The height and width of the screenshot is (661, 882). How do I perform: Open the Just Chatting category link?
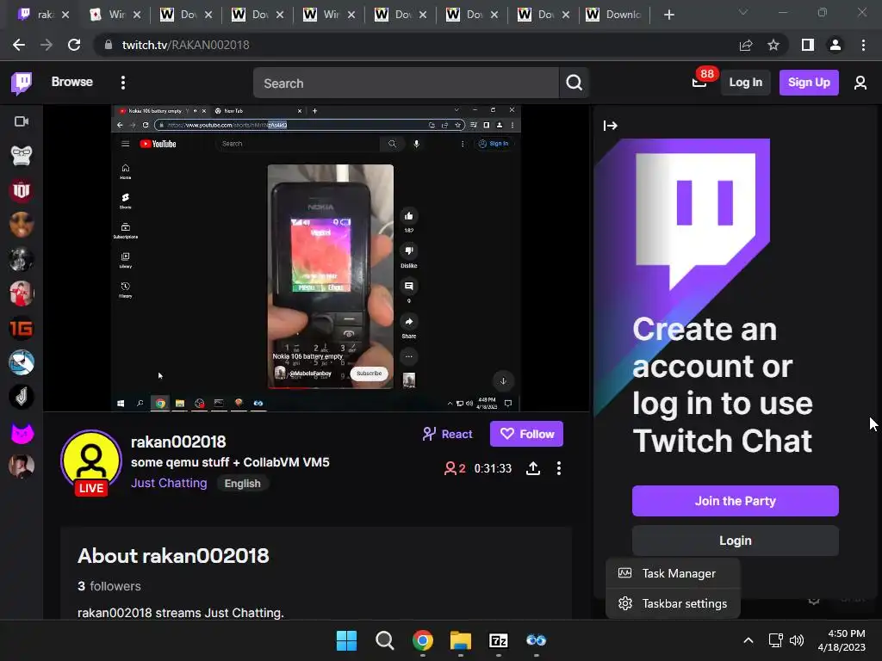pyautogui.click(x=169, y=483)
